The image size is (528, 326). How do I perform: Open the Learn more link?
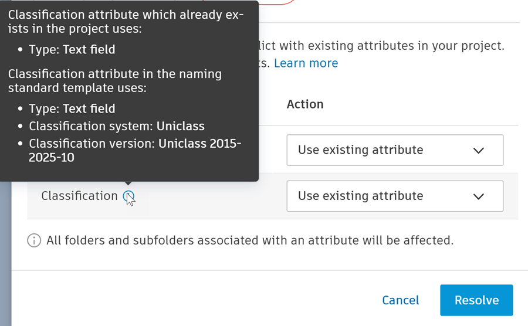tap(306, 63)
